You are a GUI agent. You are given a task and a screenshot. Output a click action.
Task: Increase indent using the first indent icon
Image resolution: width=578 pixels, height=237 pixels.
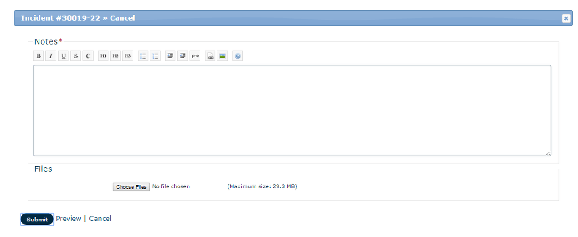(170, 56)
